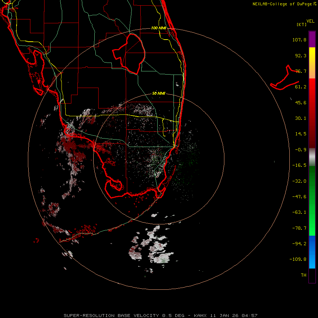Click the 100 NMI range ring label
The width and height of the screenshot is (318, 318).
pos(159,28)
